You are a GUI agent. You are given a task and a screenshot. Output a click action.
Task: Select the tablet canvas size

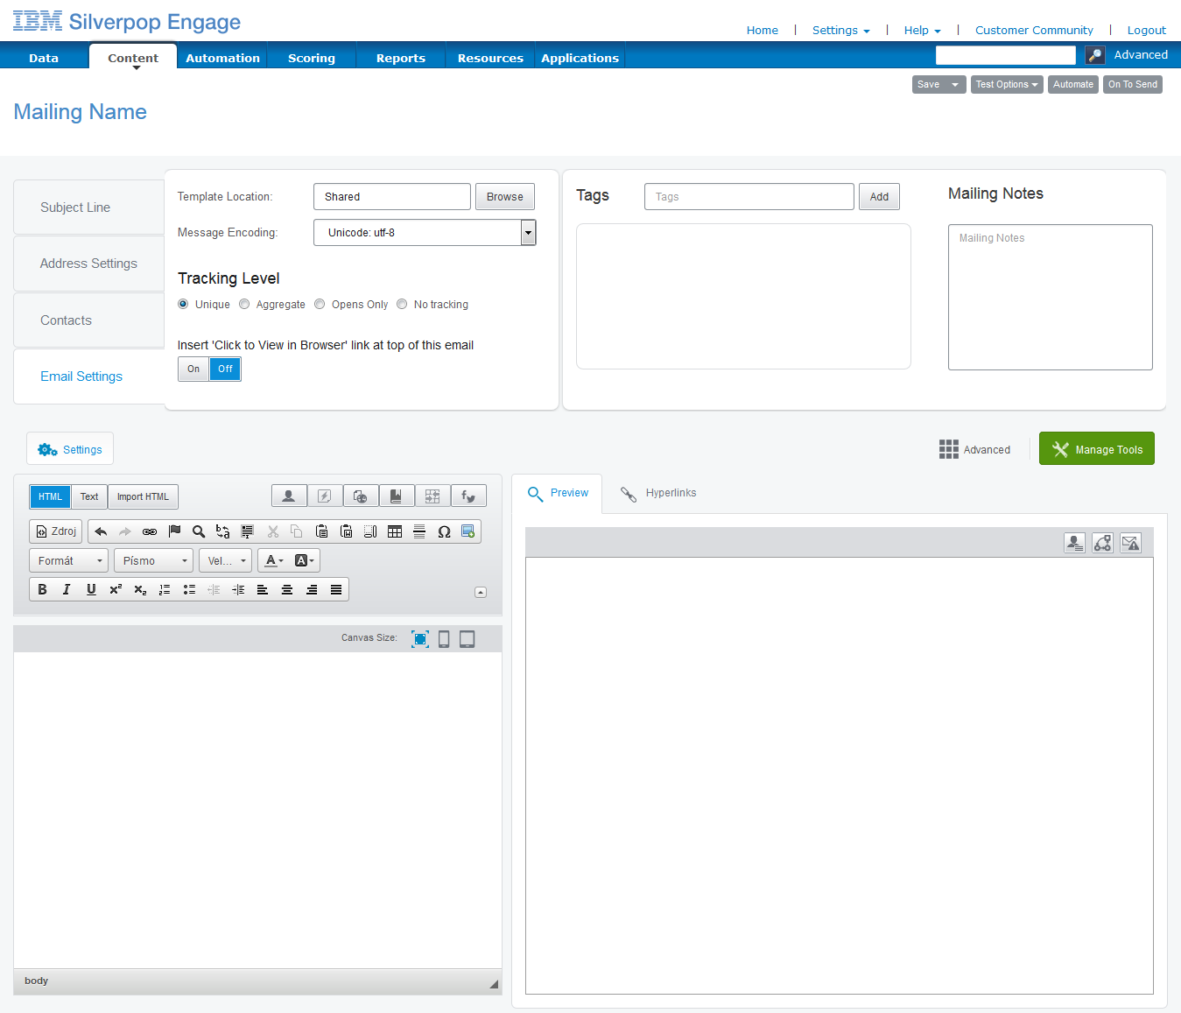tap(467, 639)
